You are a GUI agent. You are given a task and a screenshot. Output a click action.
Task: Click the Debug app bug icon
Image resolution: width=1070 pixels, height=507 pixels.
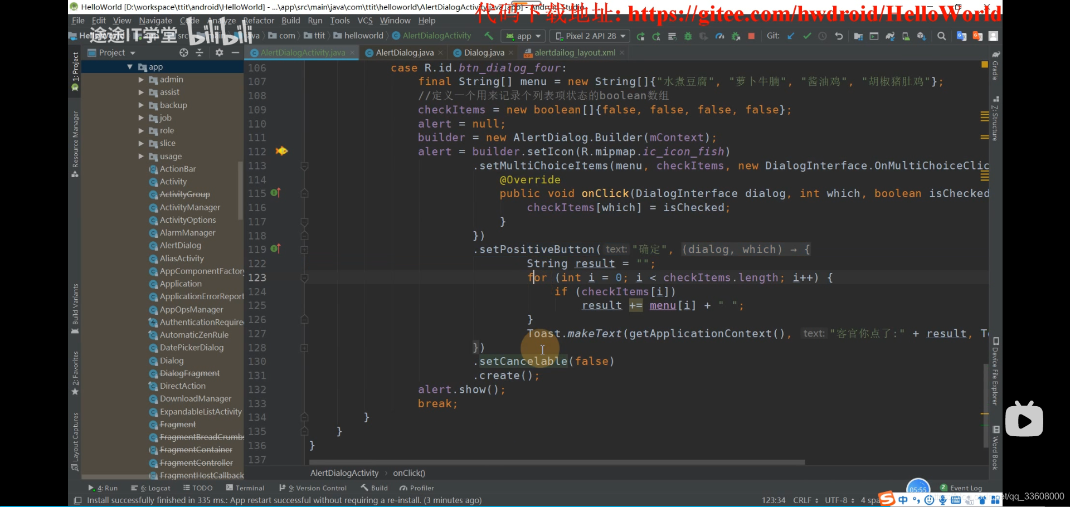[x=688, y=36]
